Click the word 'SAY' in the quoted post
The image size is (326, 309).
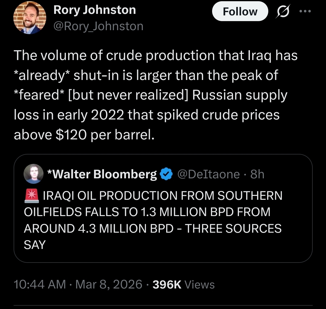point(35,245)
